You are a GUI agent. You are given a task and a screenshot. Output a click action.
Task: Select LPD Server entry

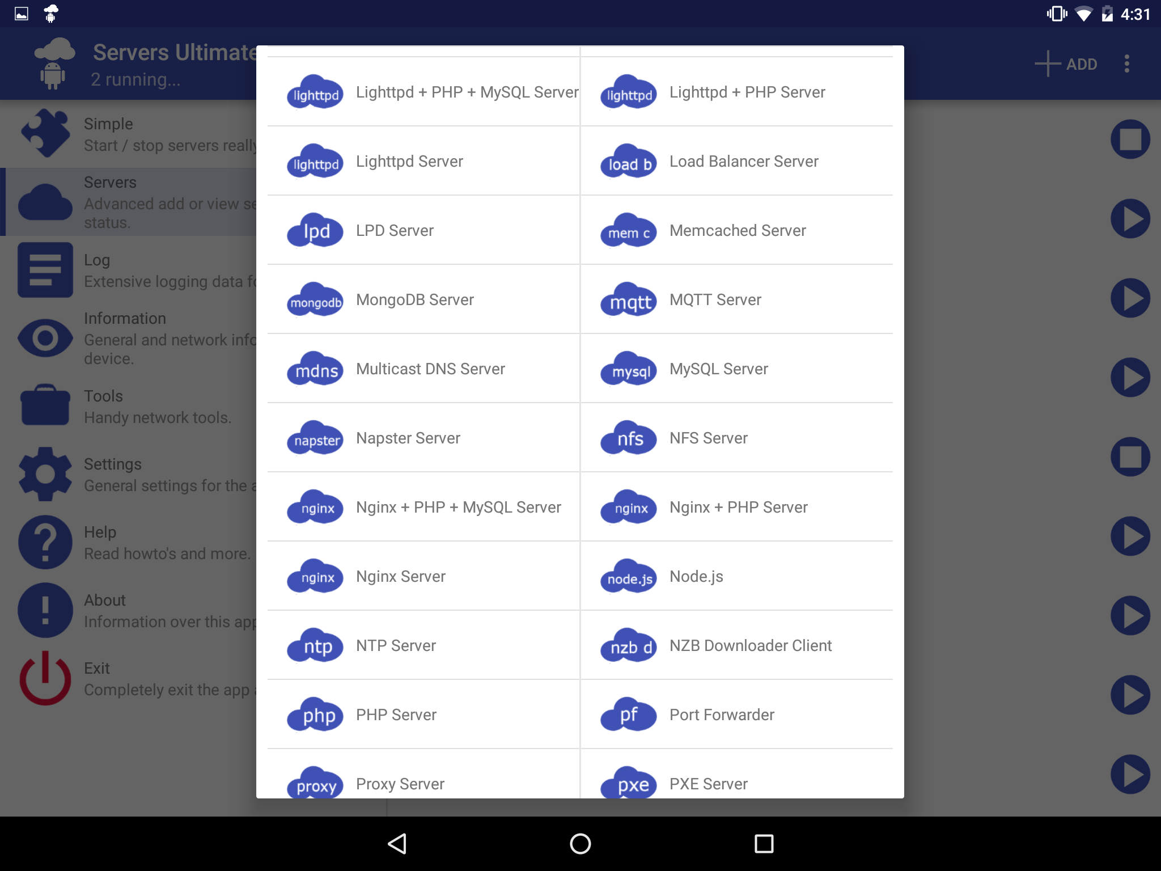click(423, 230)
